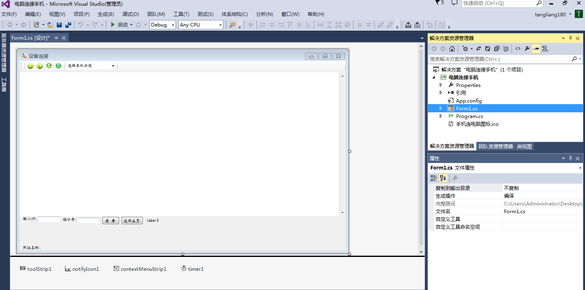Screen dimensions: 585x290
Task: Select the contextMenuStrip1 component in tray
Action: point(140,269)
